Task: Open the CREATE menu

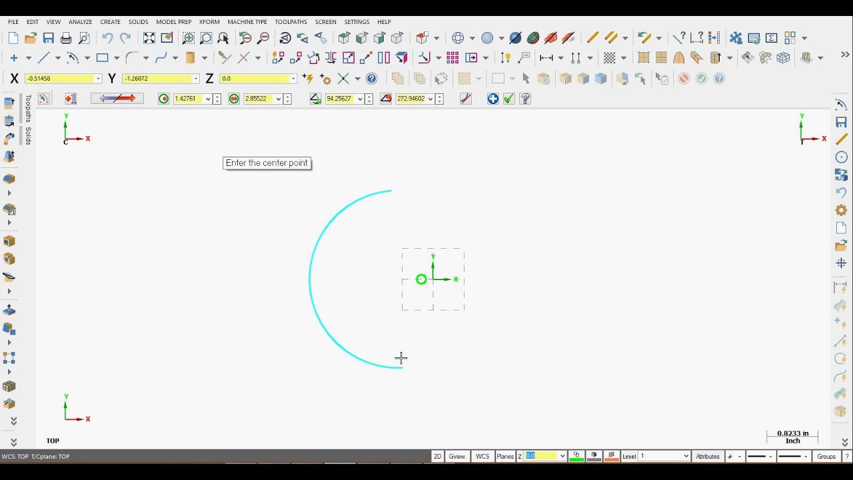Action: click(111, 22)
